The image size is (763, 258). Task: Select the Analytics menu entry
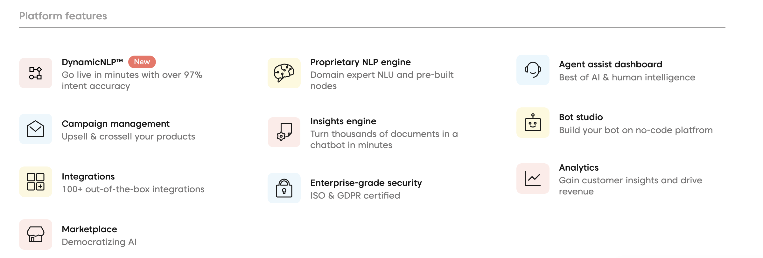579,167
